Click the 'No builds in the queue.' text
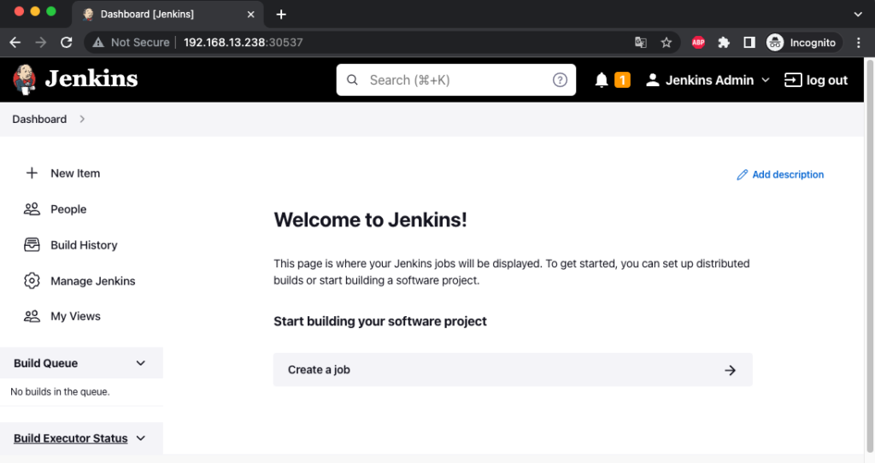This screenshot has height=463, width=875. coord(61,391)
